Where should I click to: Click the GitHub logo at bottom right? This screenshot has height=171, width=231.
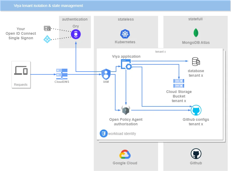196,154
